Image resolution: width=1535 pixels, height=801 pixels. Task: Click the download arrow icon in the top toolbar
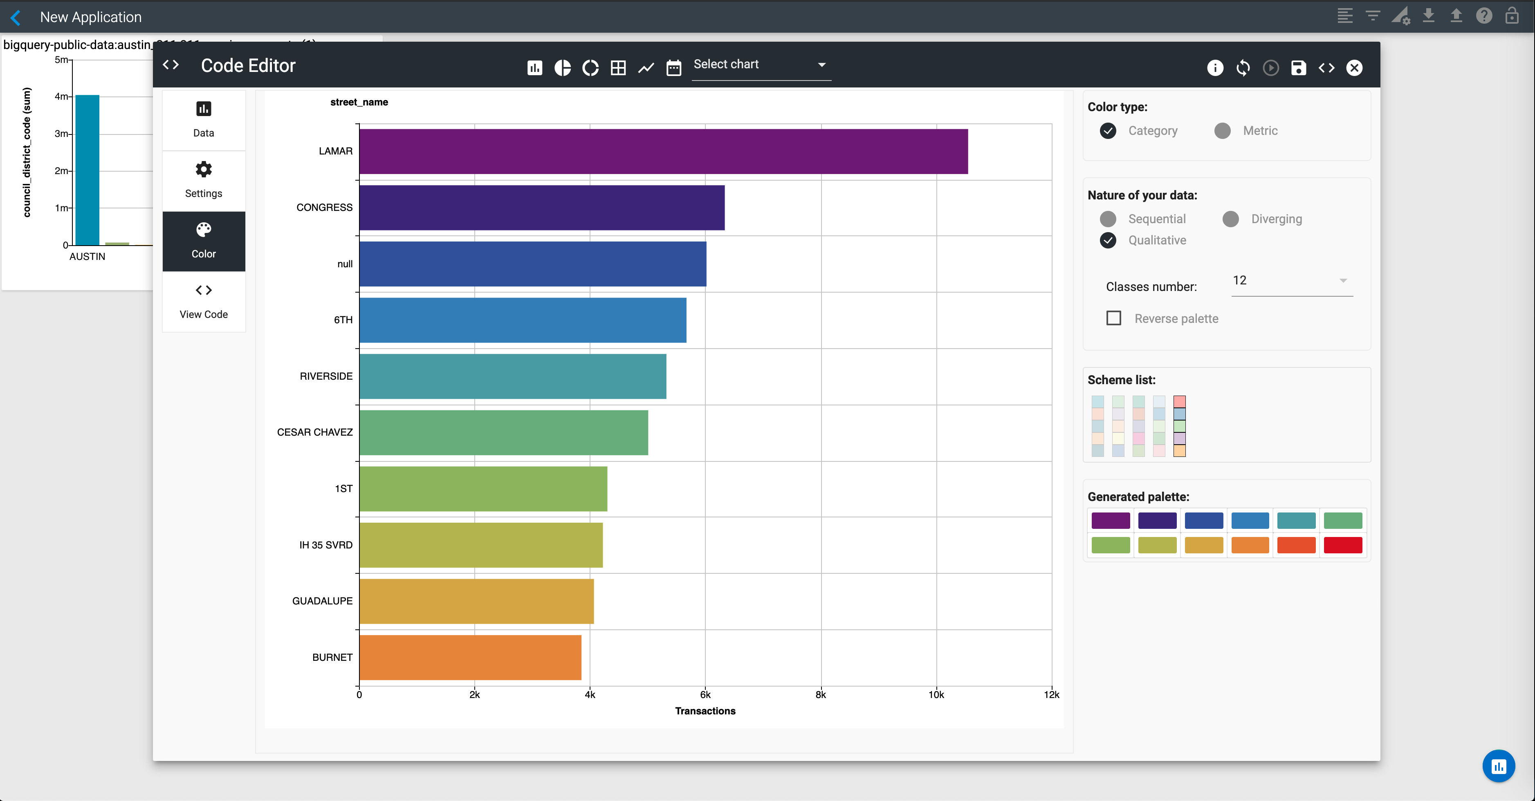click(x=1428, y=16)
